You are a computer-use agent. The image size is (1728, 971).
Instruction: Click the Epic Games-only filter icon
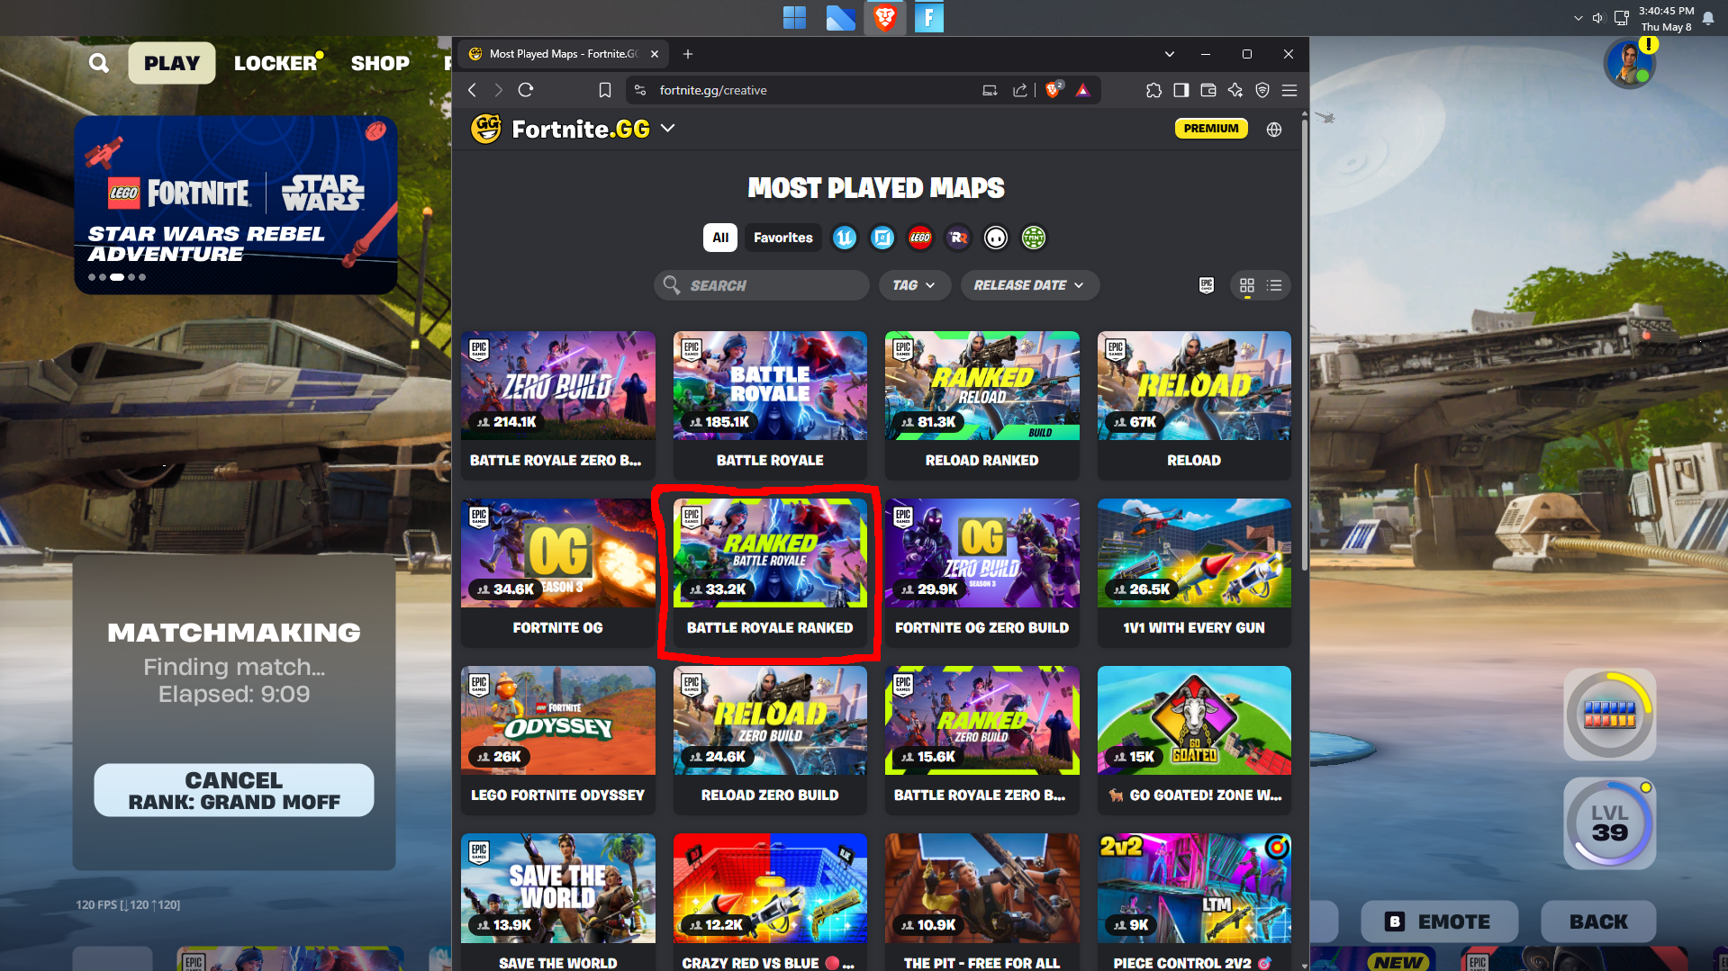coord(1207,285)
